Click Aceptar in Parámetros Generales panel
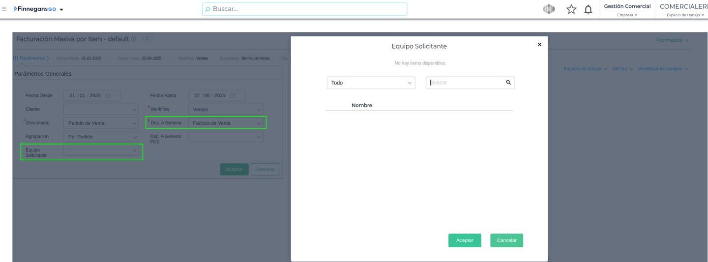708x262 pixels. click(234, 169)
